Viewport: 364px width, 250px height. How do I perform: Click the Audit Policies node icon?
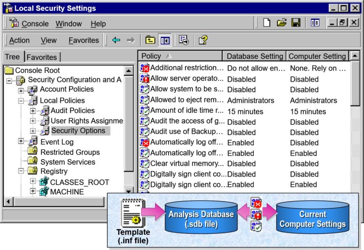click(45, 111)
